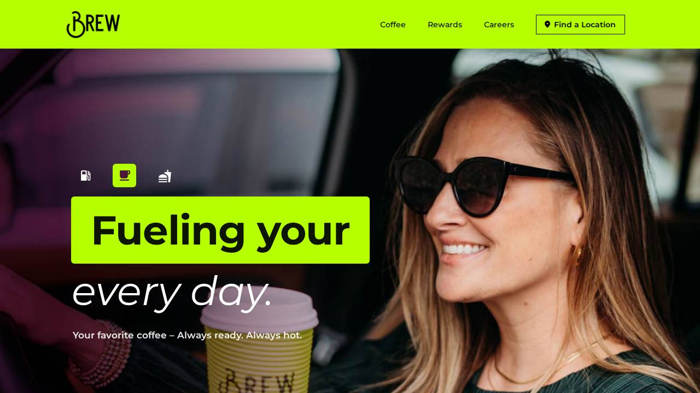Click the woman's gold earring
This screenshot has height=393, width=700.
point(578,253)
